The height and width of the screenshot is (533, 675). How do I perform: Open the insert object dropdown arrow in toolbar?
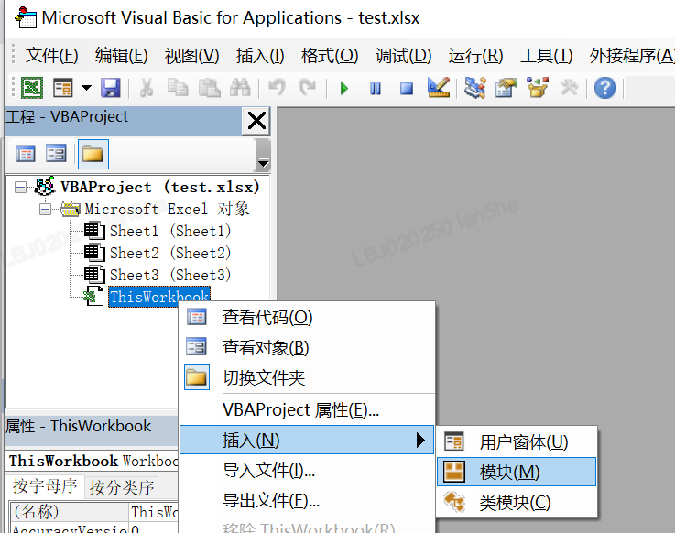(86, 88)
